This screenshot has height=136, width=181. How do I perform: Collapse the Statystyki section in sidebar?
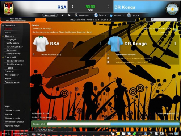(x=3, y=36)
